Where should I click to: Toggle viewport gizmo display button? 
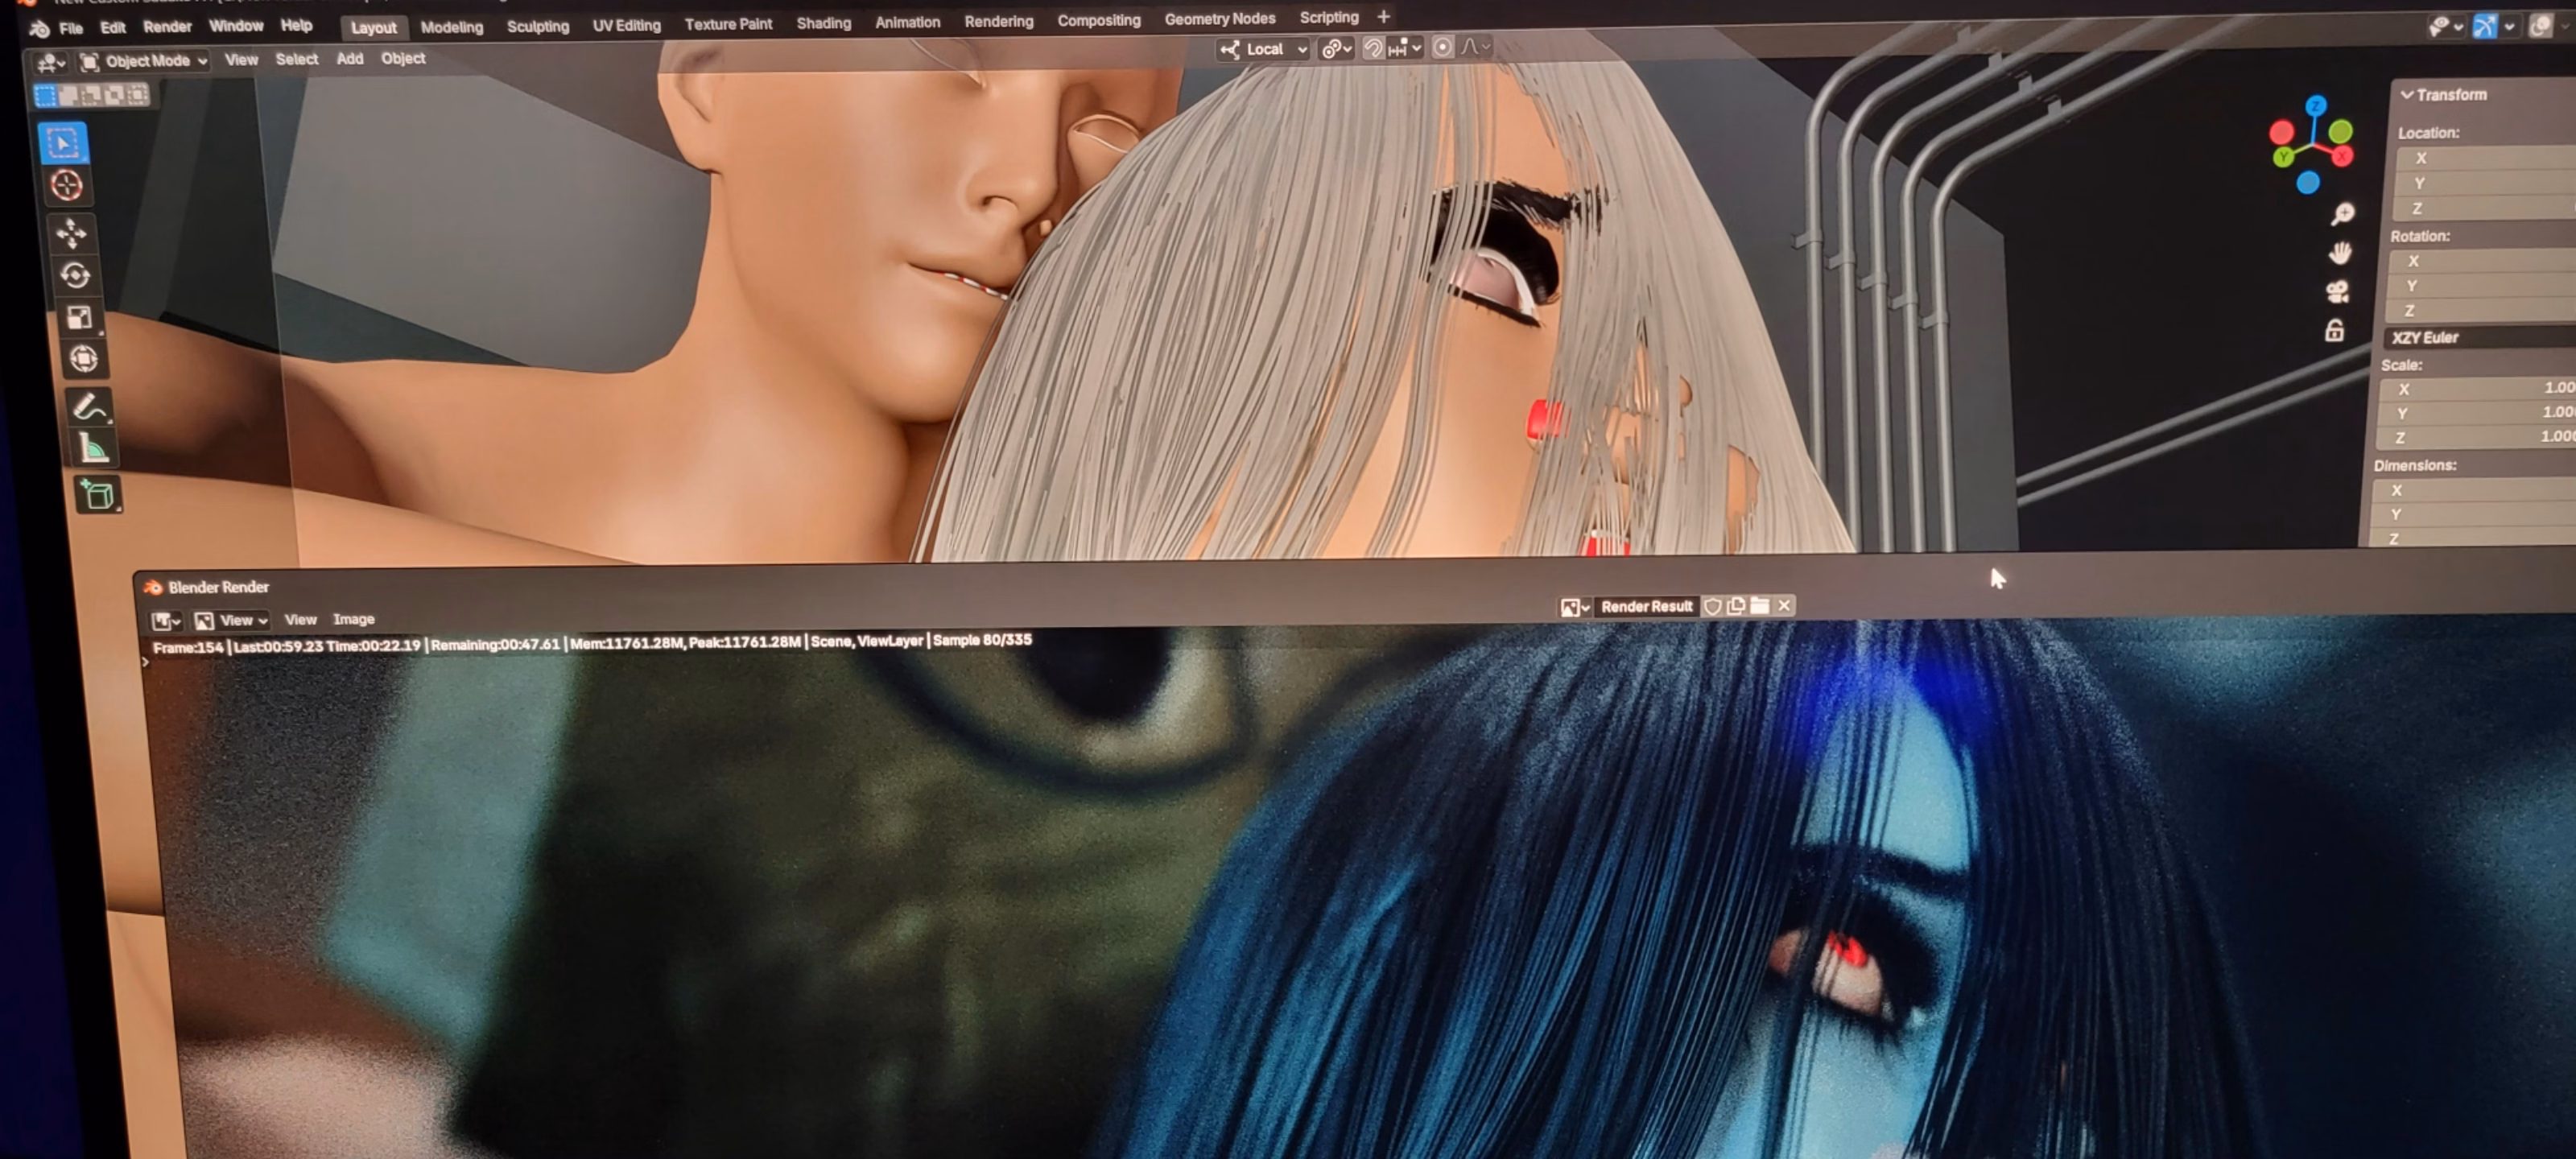tap(2484, 26)
